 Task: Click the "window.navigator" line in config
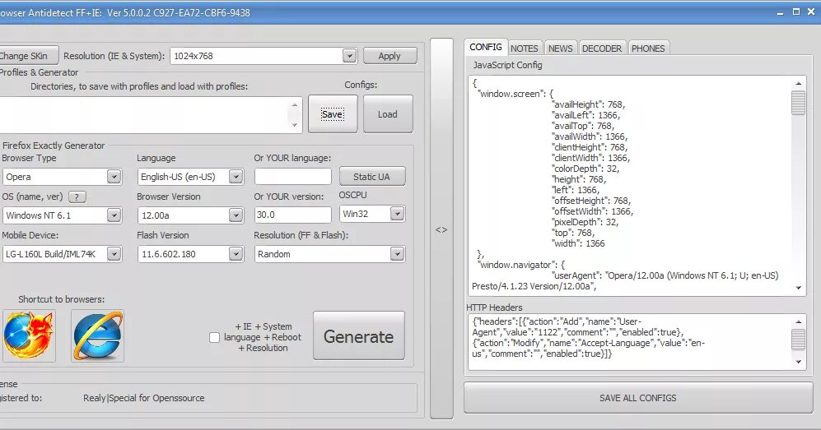pos(521,265)
